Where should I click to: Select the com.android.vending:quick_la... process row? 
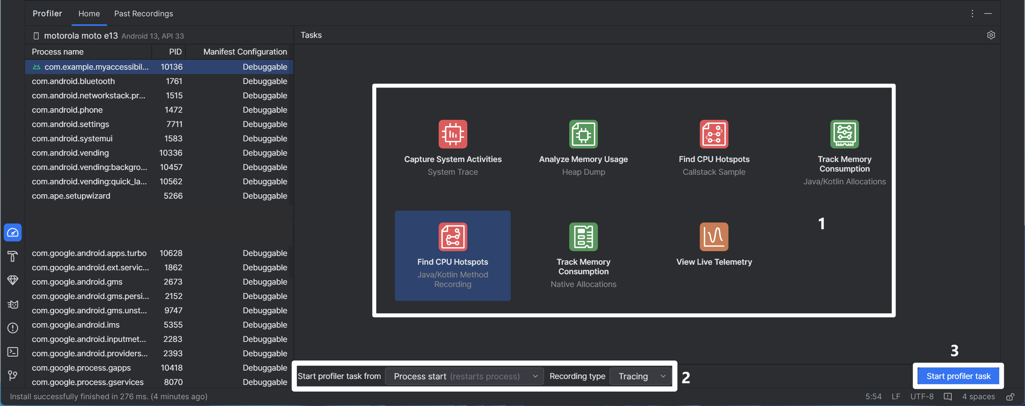coord(159,182)
